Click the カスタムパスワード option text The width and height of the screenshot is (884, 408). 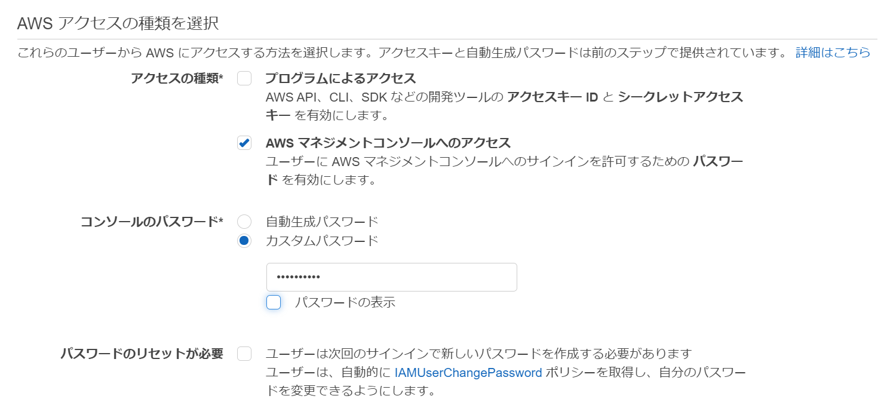click(x=322, y=241)
